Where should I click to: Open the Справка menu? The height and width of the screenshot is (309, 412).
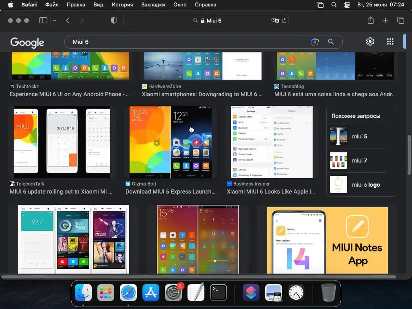tap(206, 5)
